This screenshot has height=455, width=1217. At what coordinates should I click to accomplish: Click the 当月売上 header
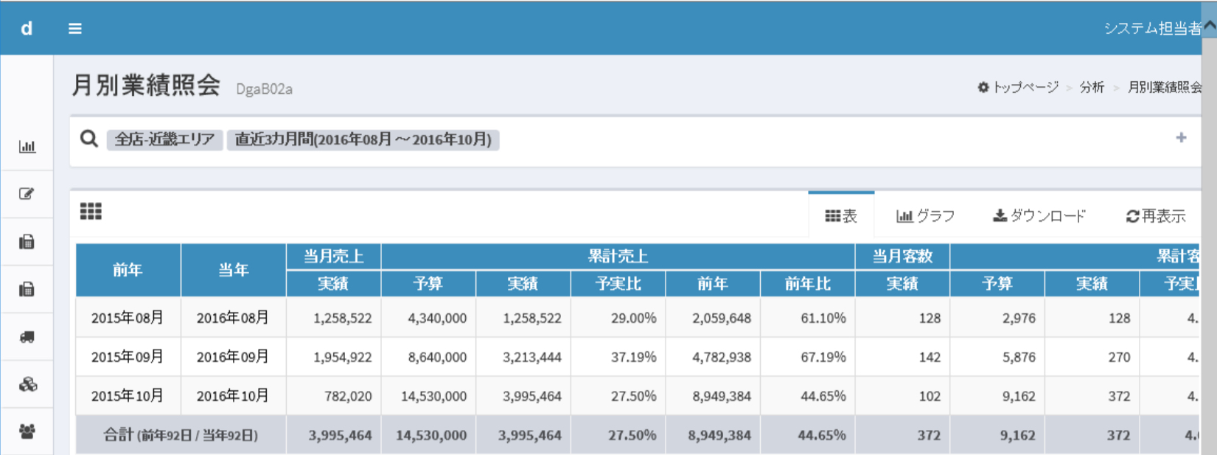pyautogui.click(x=334, y=257)
